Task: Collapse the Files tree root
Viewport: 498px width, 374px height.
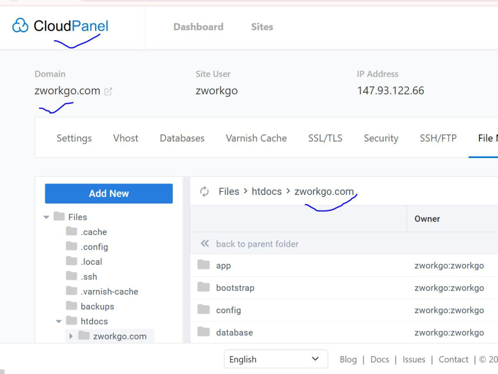Action: [x=46, y=217]
